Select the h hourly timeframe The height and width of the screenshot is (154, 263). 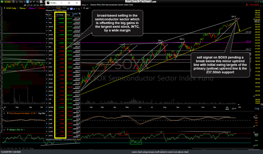pos(25,2)
